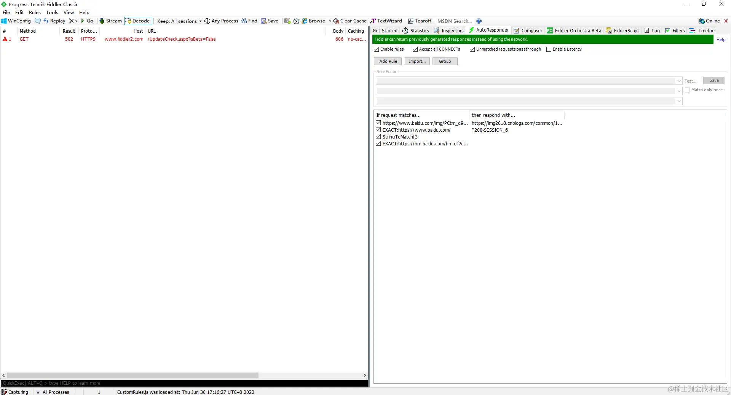Switch to the Inspectors tab
Image resolution: width=731 pixels, height=395 pixels.
(x=448, y=30)
